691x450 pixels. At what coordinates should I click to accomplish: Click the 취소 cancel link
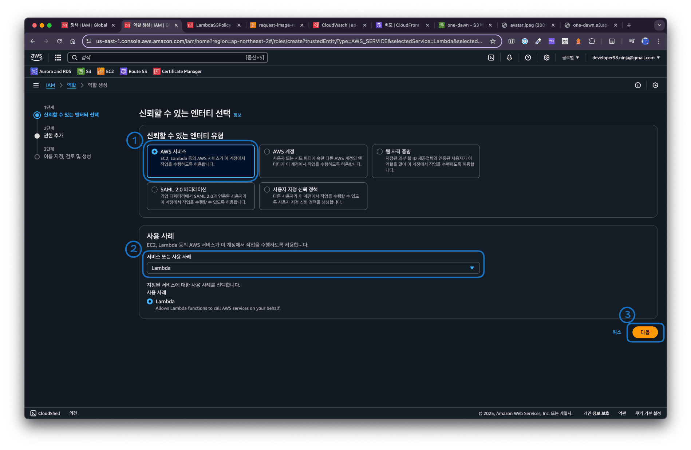click(617, 332)
